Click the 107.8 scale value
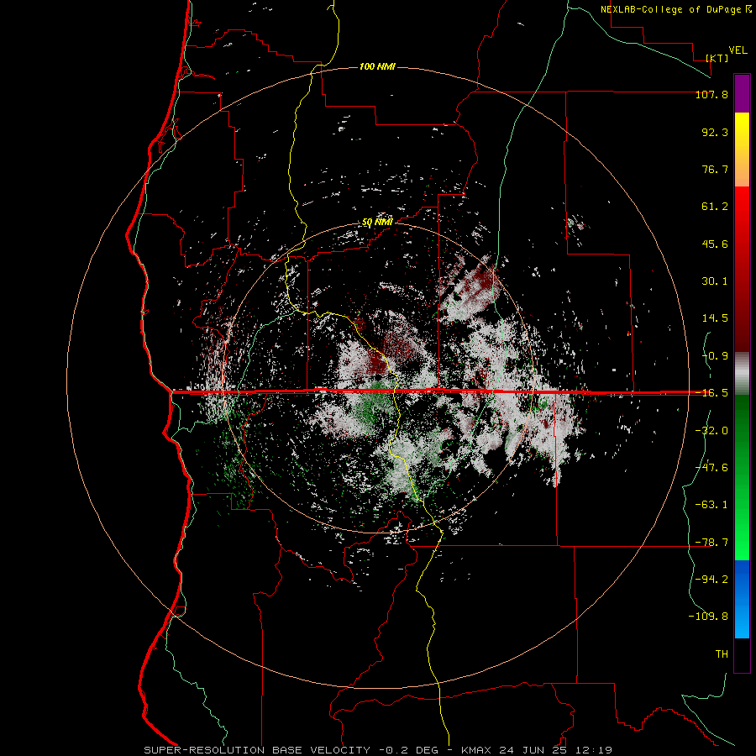This screenshot has height=756, width=756. pos(711,94)
